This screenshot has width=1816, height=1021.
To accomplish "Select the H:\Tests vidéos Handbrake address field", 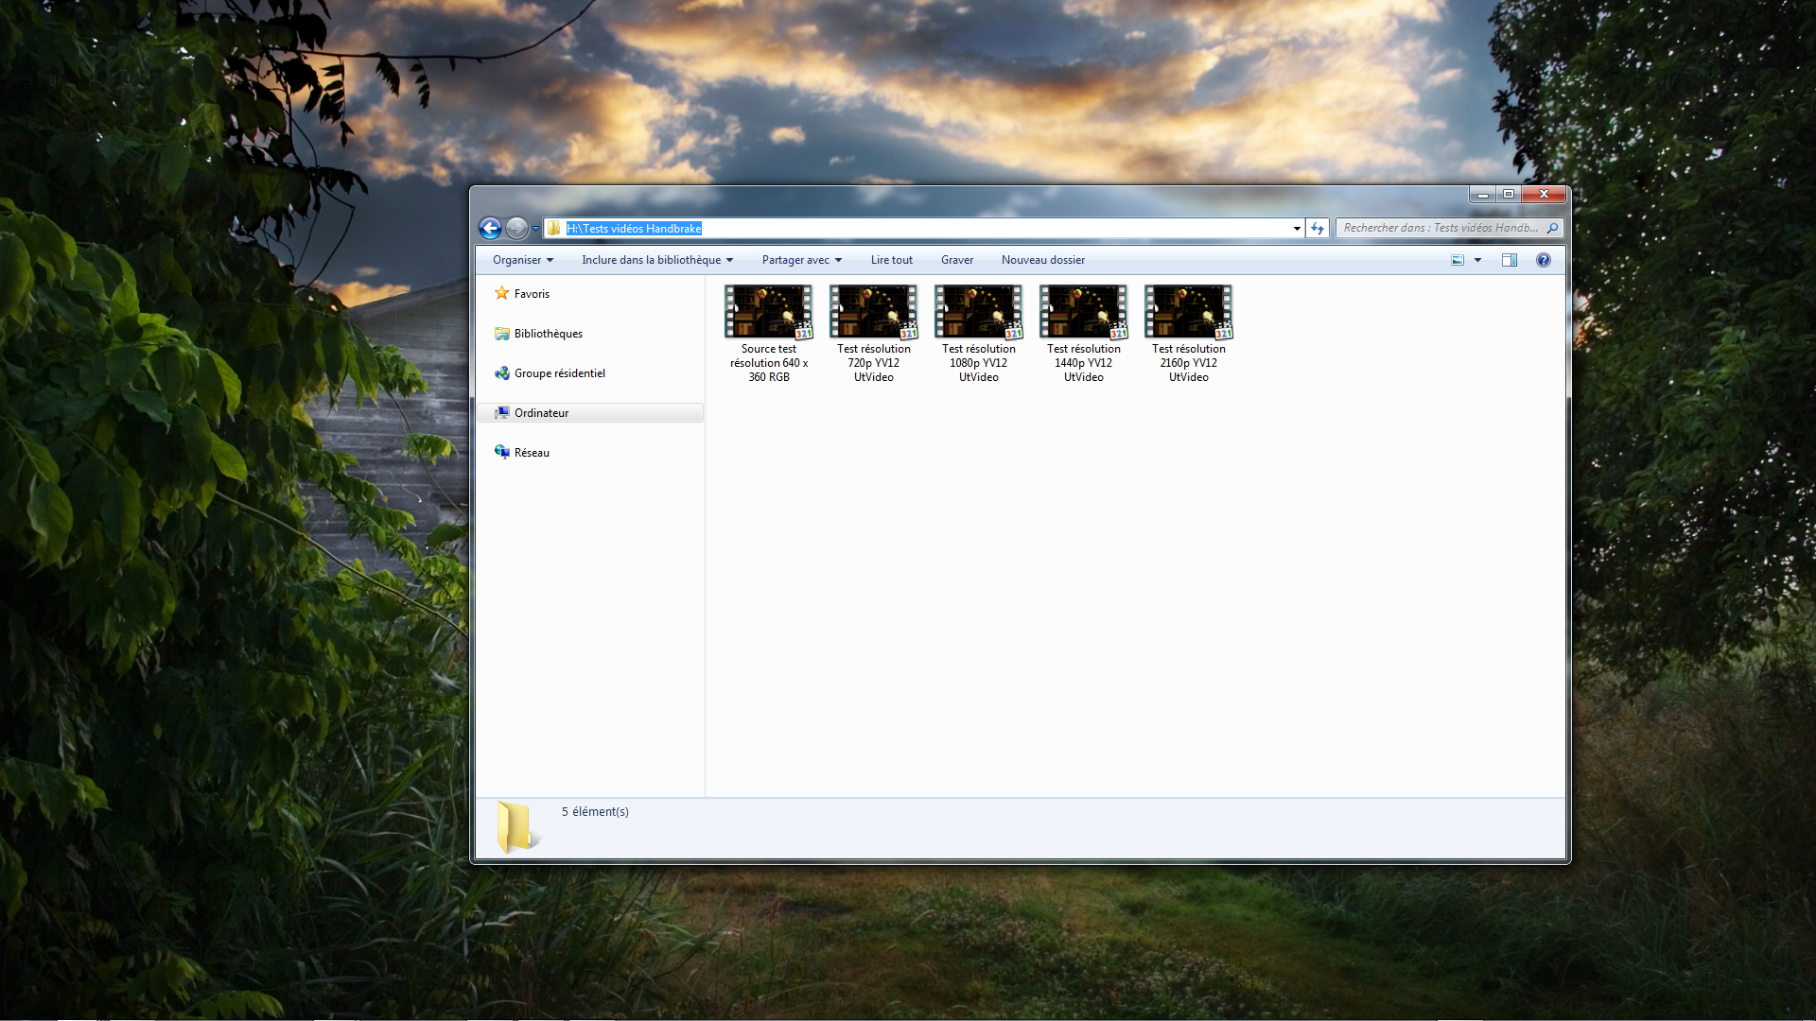I will 924,228.
